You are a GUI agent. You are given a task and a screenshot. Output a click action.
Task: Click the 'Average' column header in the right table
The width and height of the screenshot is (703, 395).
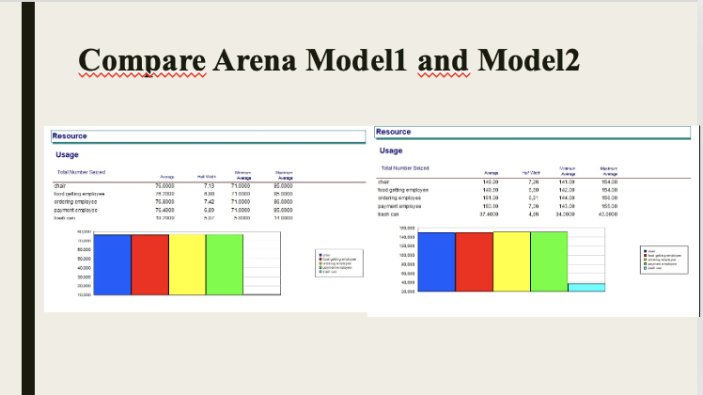tap(492, 173)
